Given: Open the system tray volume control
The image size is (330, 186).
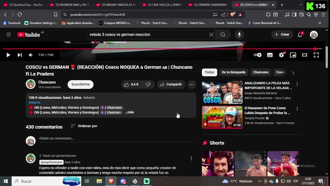Looking at the screenshot, I should pos(288,181).
